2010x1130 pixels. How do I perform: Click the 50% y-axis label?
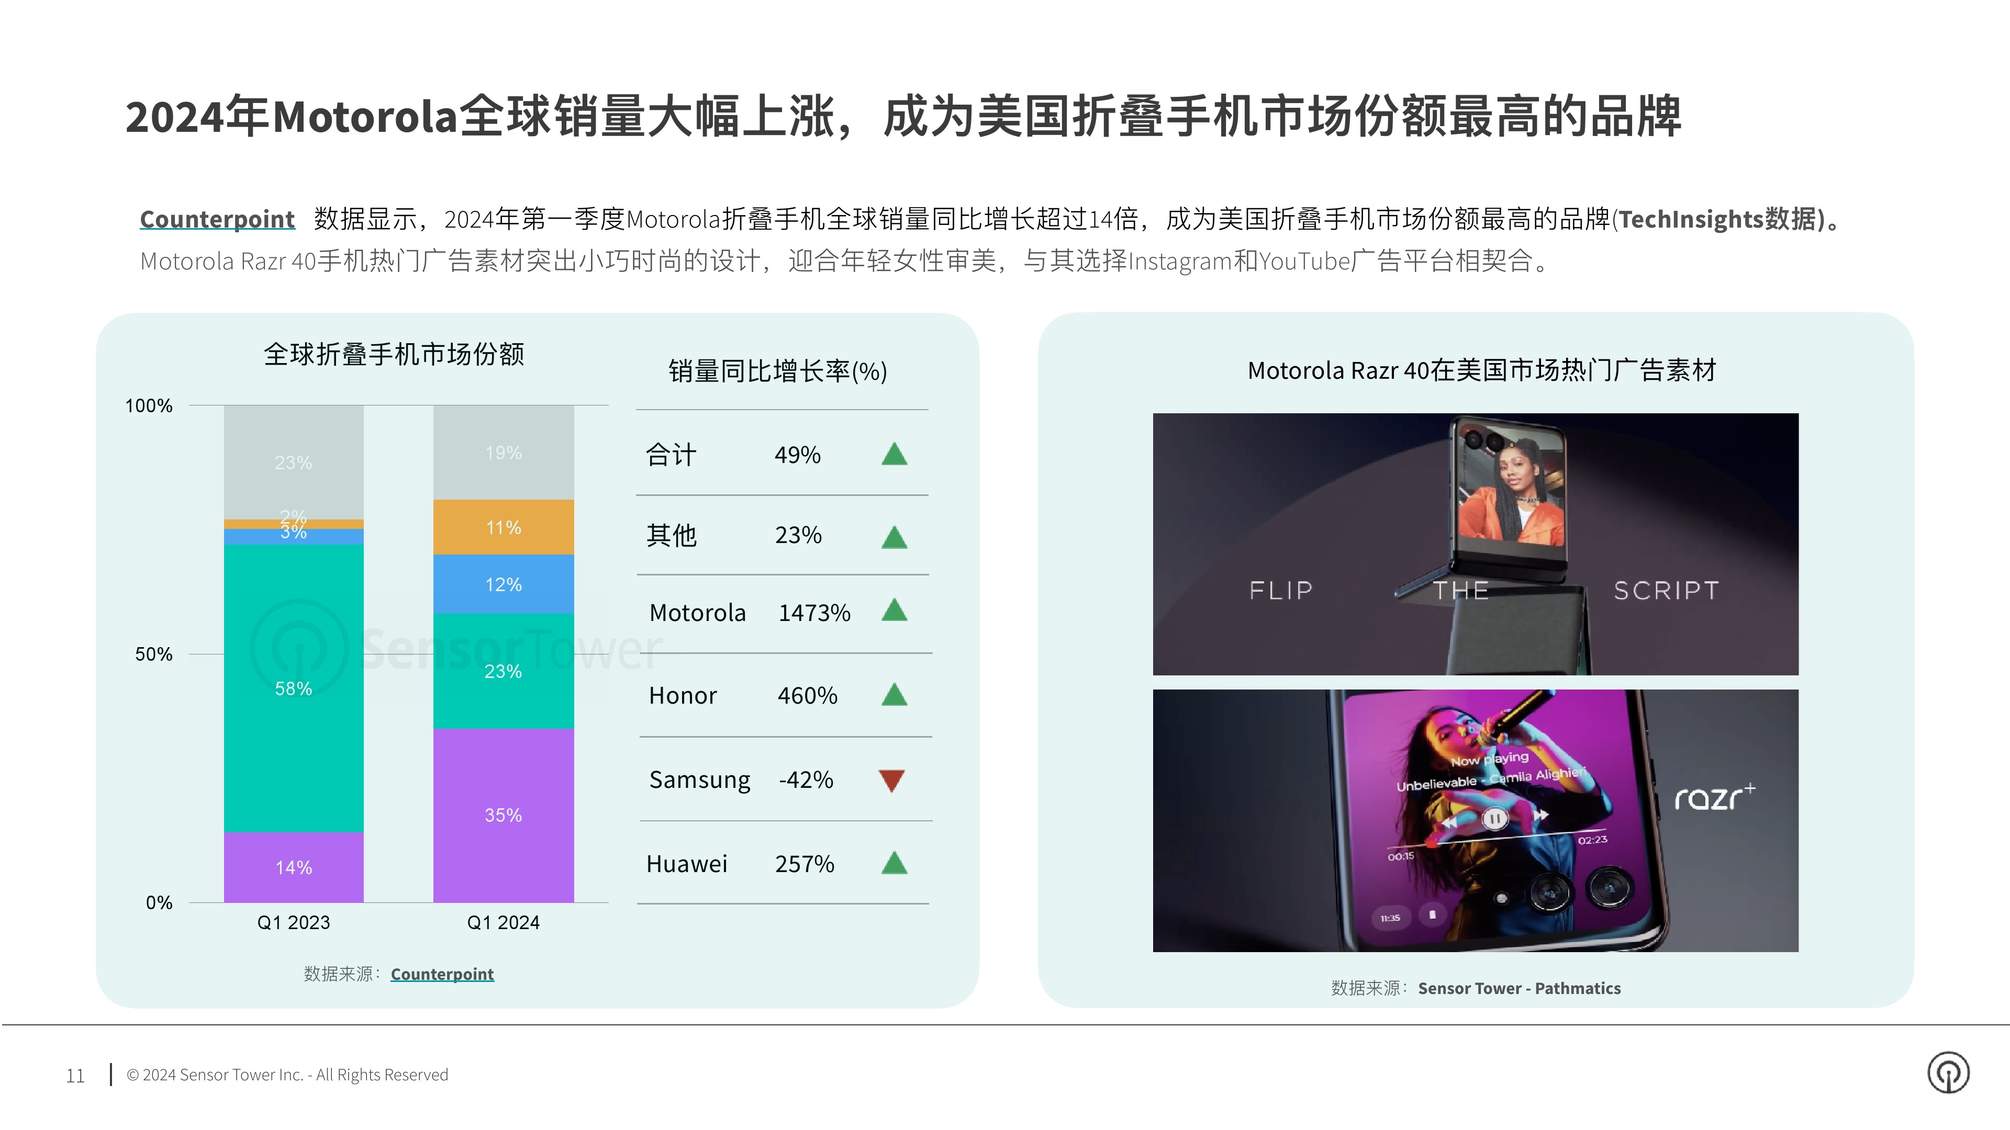point(154,654)
